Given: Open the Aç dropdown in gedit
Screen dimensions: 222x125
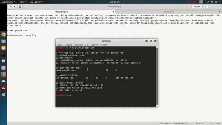Looking at the screenshot, I should [12, 7].
